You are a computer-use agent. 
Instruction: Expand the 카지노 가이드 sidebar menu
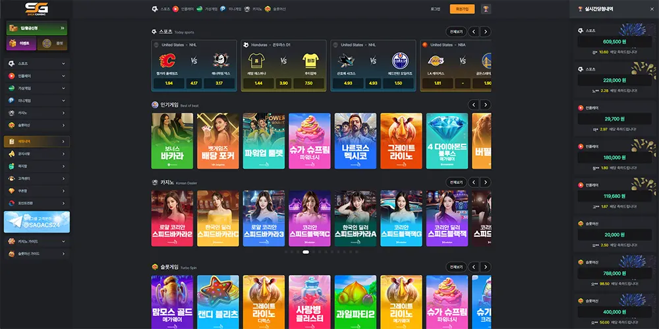pyautogui.click(x=63, y=241)
